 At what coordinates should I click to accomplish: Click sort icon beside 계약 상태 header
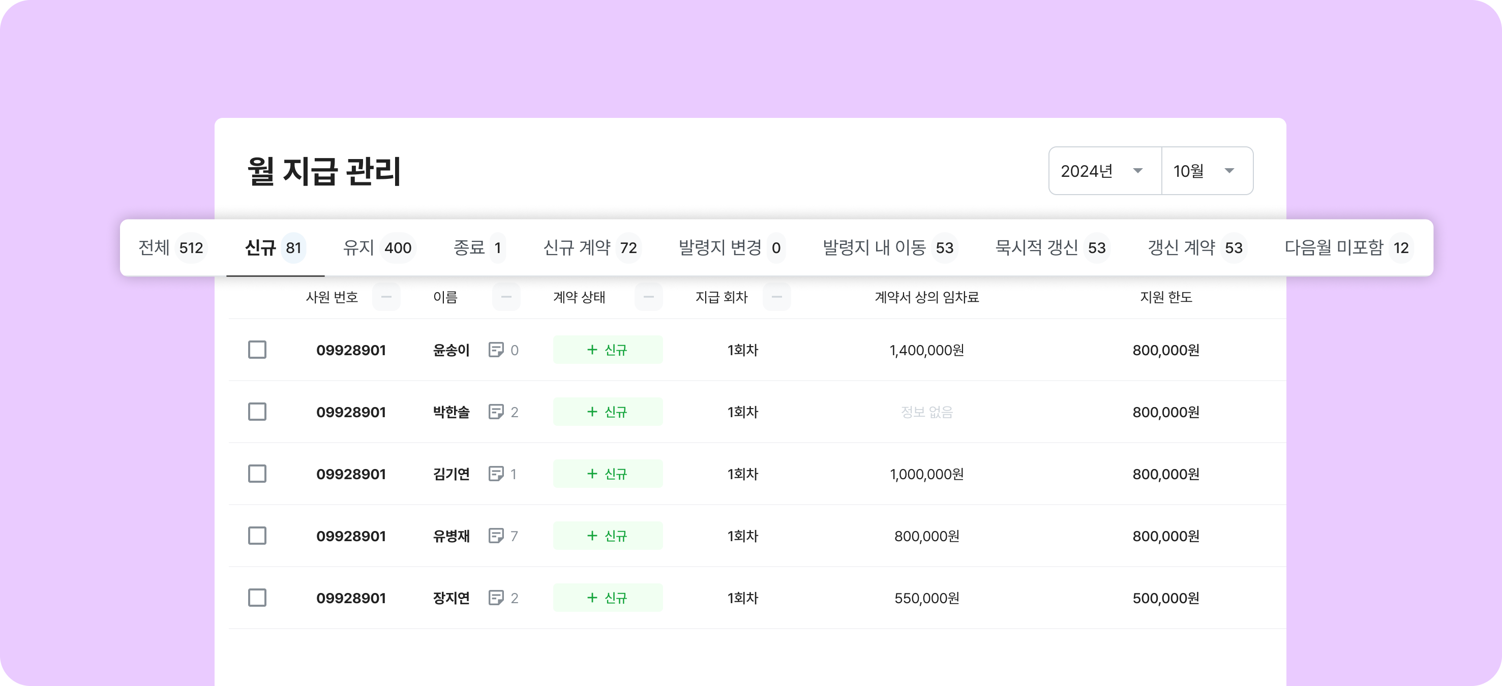tap(648, 297)
